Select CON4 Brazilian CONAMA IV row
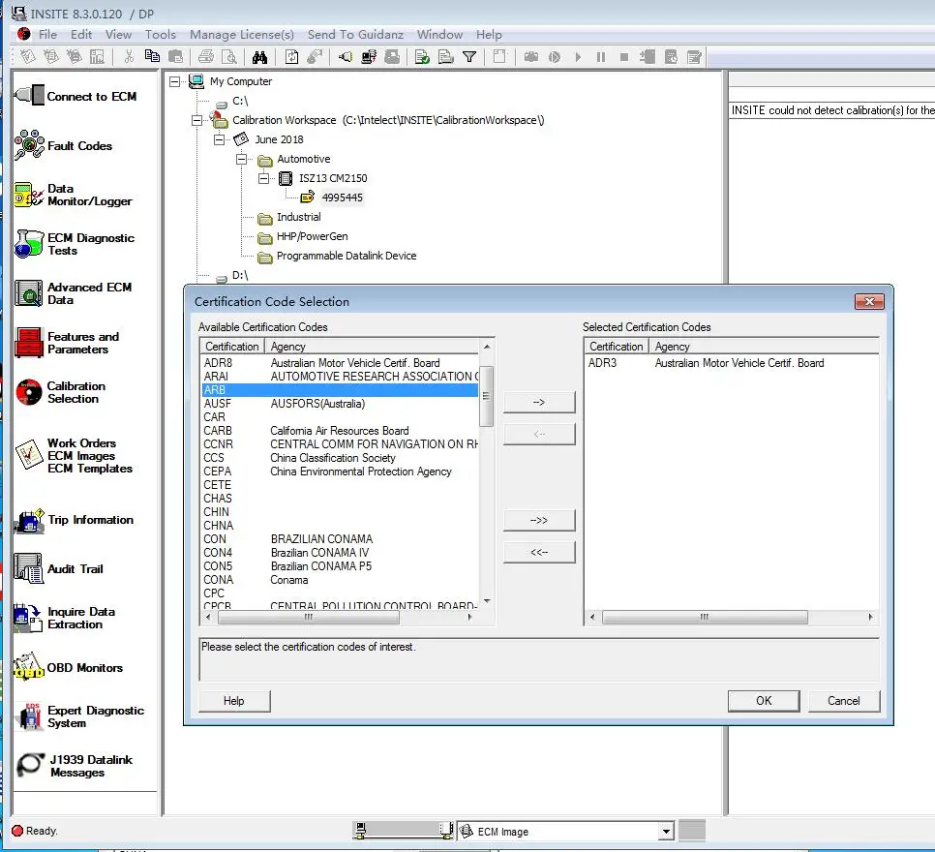This screenshot has width=935, height=852. (x=340, y=553)
